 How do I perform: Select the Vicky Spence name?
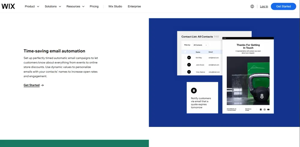tap(200, 72)
